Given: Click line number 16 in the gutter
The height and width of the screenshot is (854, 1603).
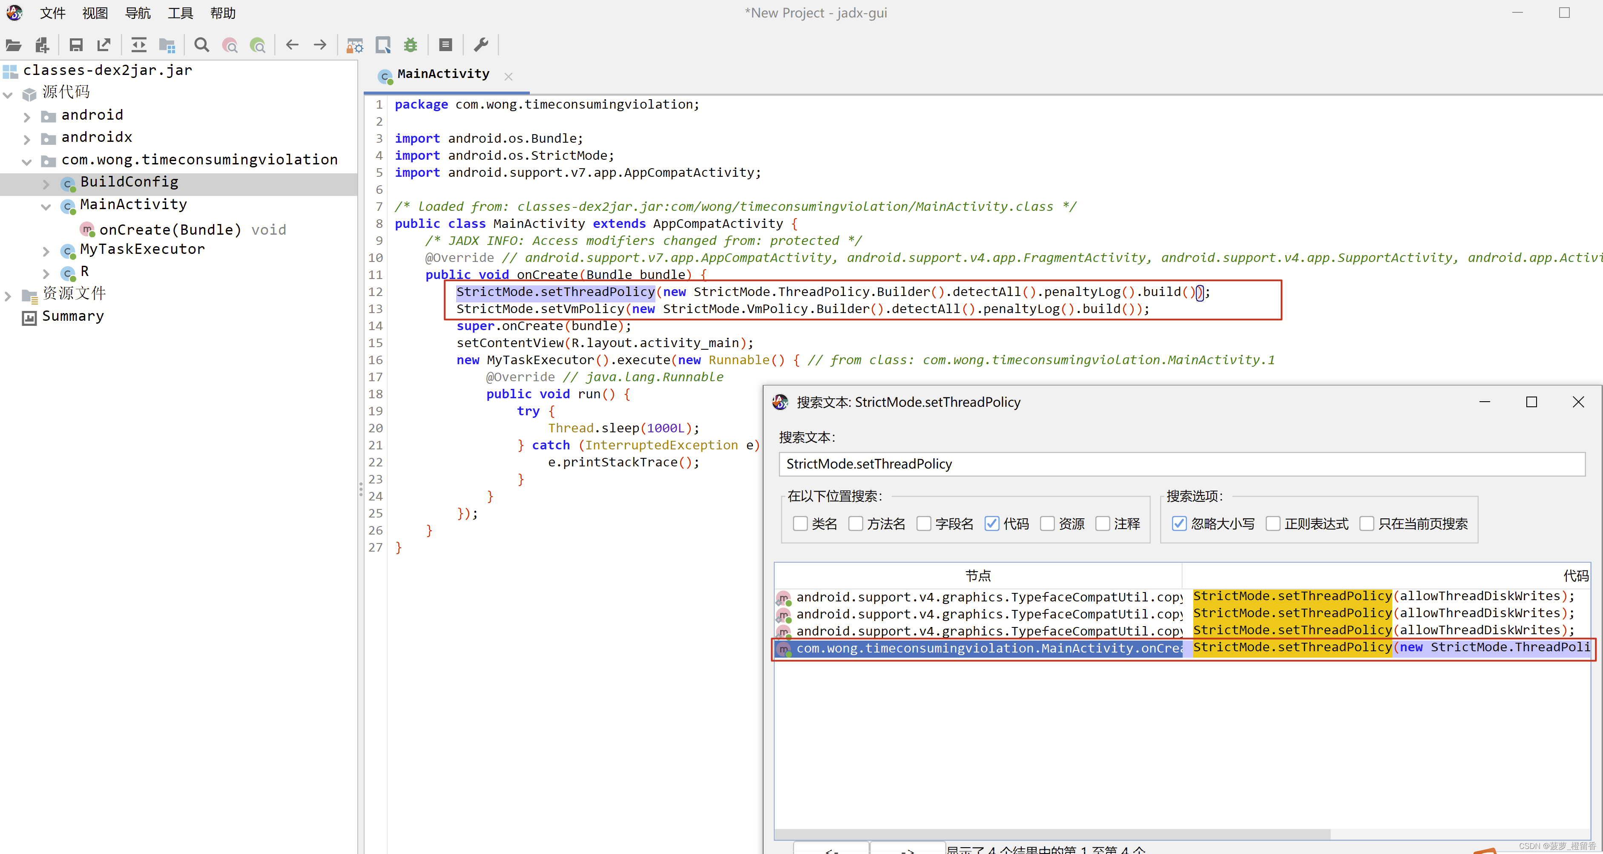Looking at the screenshot, I should point(375,360).
